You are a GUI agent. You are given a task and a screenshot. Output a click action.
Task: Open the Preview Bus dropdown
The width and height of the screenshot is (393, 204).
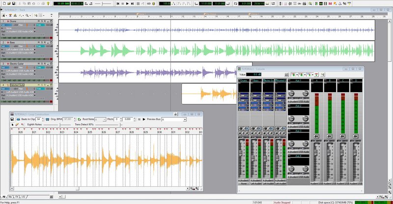click(185, 120)
